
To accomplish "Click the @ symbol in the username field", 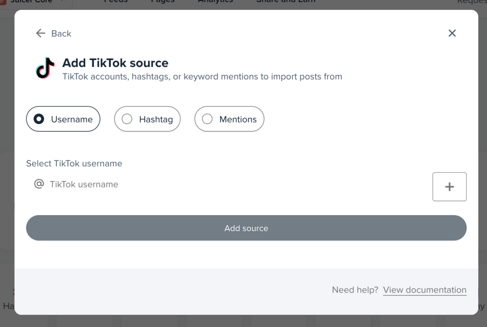I will (39, 184).
